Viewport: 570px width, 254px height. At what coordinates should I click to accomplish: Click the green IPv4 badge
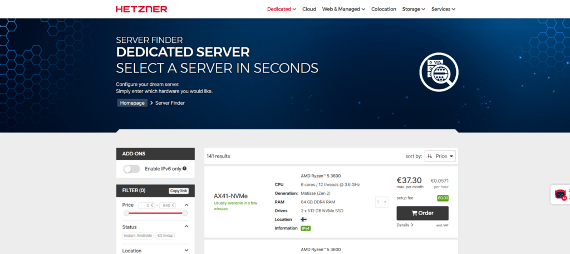pos(306,228)
